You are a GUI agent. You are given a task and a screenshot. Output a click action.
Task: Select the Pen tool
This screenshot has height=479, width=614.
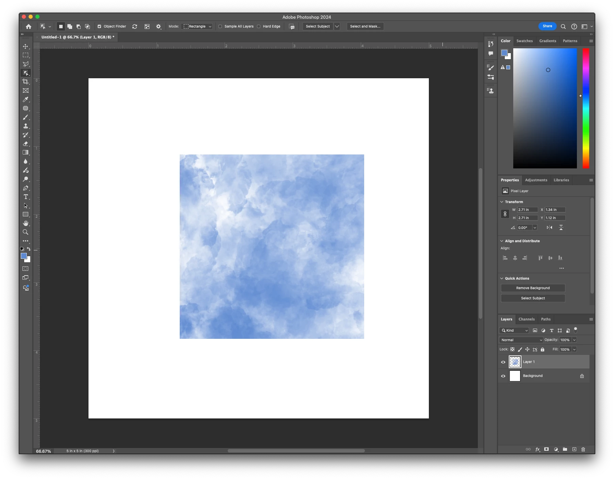tap(26, 188)
